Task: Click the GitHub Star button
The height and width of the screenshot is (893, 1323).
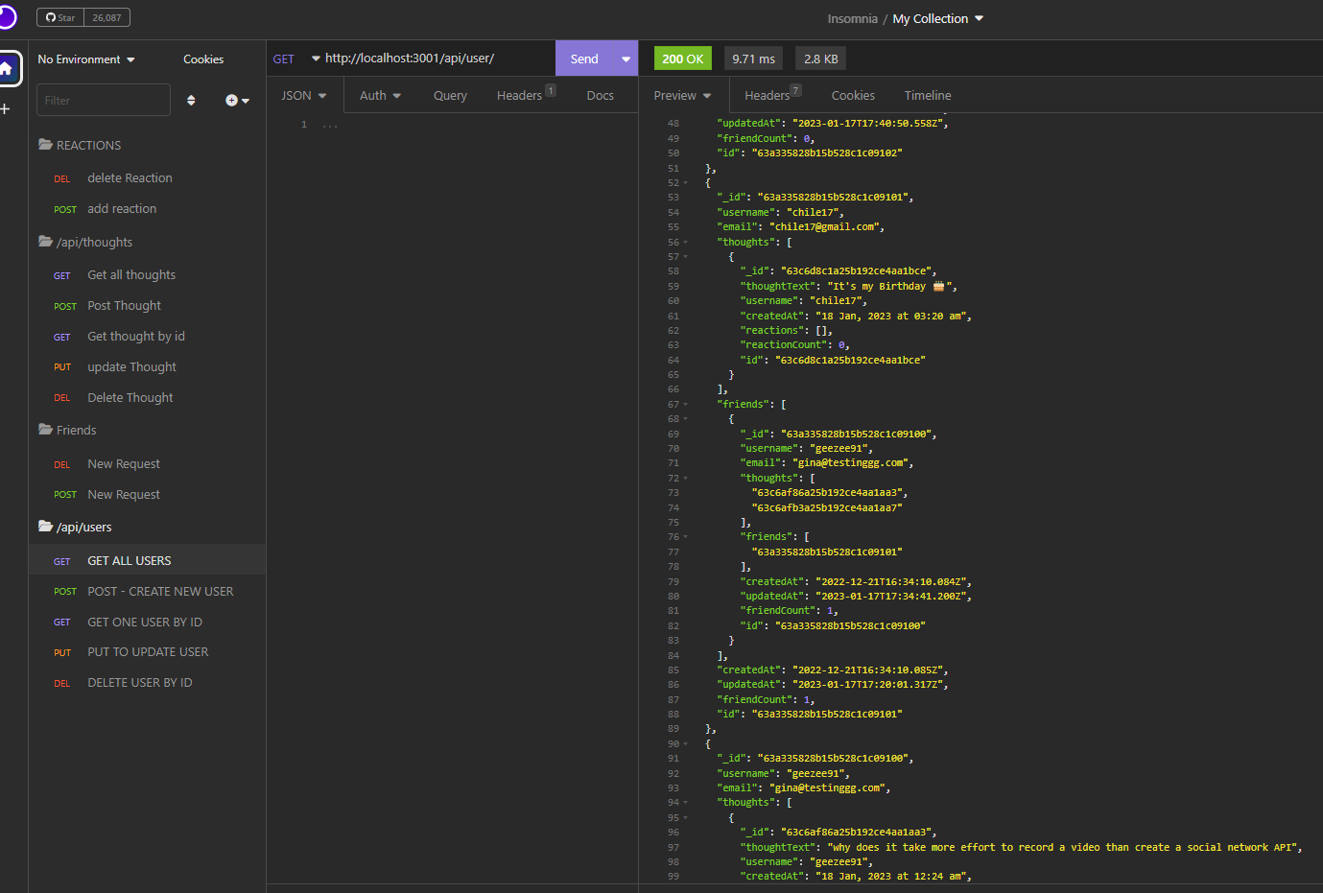Action: pyautogui.click(x=60, y=17)
